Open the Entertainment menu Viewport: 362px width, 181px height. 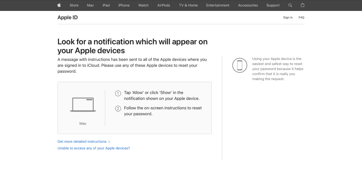pos(218,5)
